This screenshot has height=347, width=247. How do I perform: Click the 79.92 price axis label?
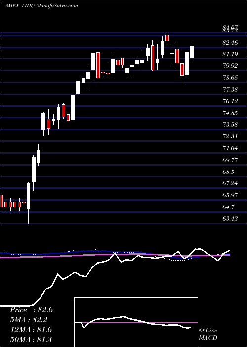coord(230,66)
